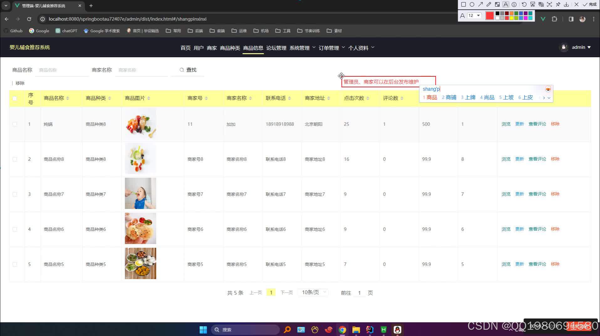Image resolution: width=600 pixels, height=336 pixels.
Task: Switch to the 论坛管理 menu item
Action: coord(276,48)
